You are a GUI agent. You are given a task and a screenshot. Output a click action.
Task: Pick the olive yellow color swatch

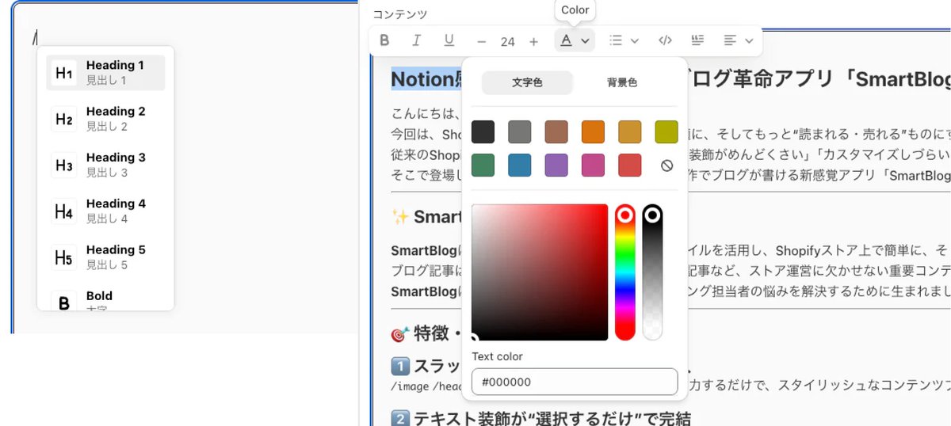(x=666, y=131)
